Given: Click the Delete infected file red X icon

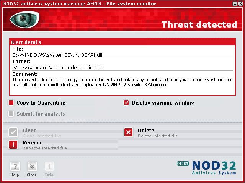Looking at the screenshot, I should tap(129, 132).
